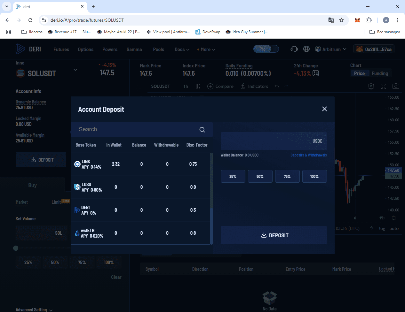Click the chart timezone settings icon
Image resolution: width=405 pixels, height=312 pixels.
click(x=393, y=218)
